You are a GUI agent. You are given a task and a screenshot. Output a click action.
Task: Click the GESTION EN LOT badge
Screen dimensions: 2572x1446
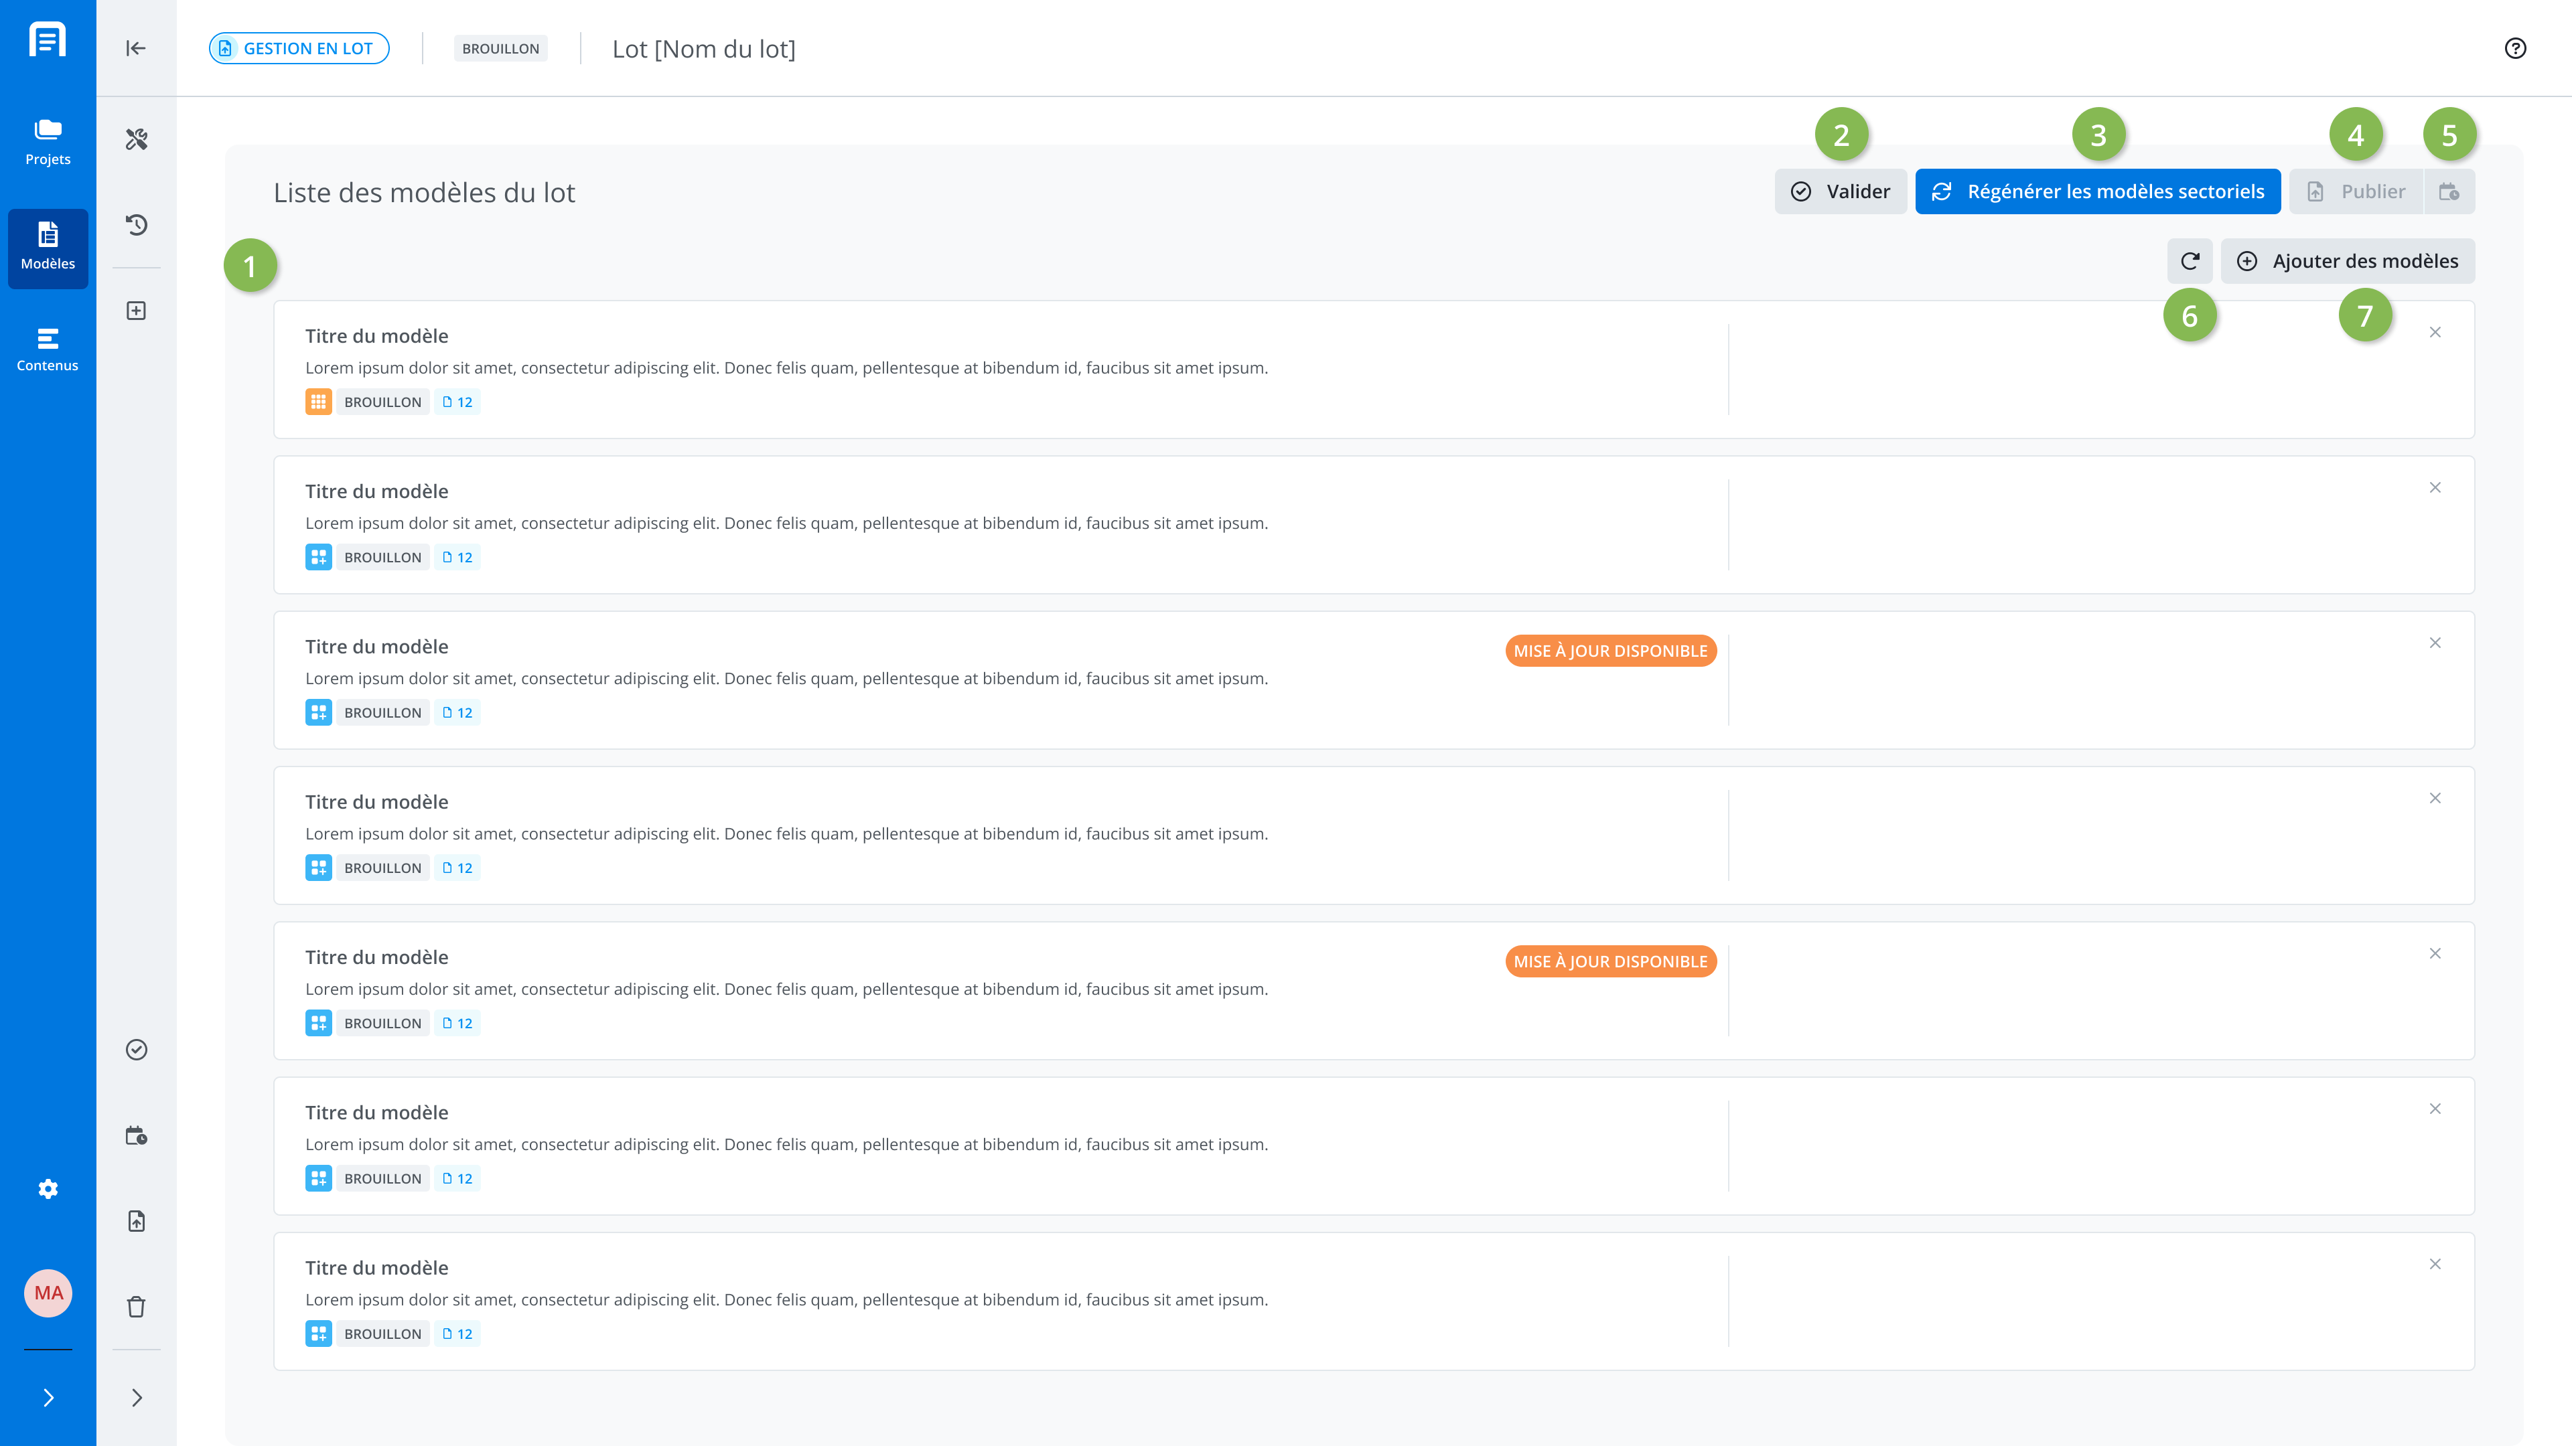click(299, 48)
